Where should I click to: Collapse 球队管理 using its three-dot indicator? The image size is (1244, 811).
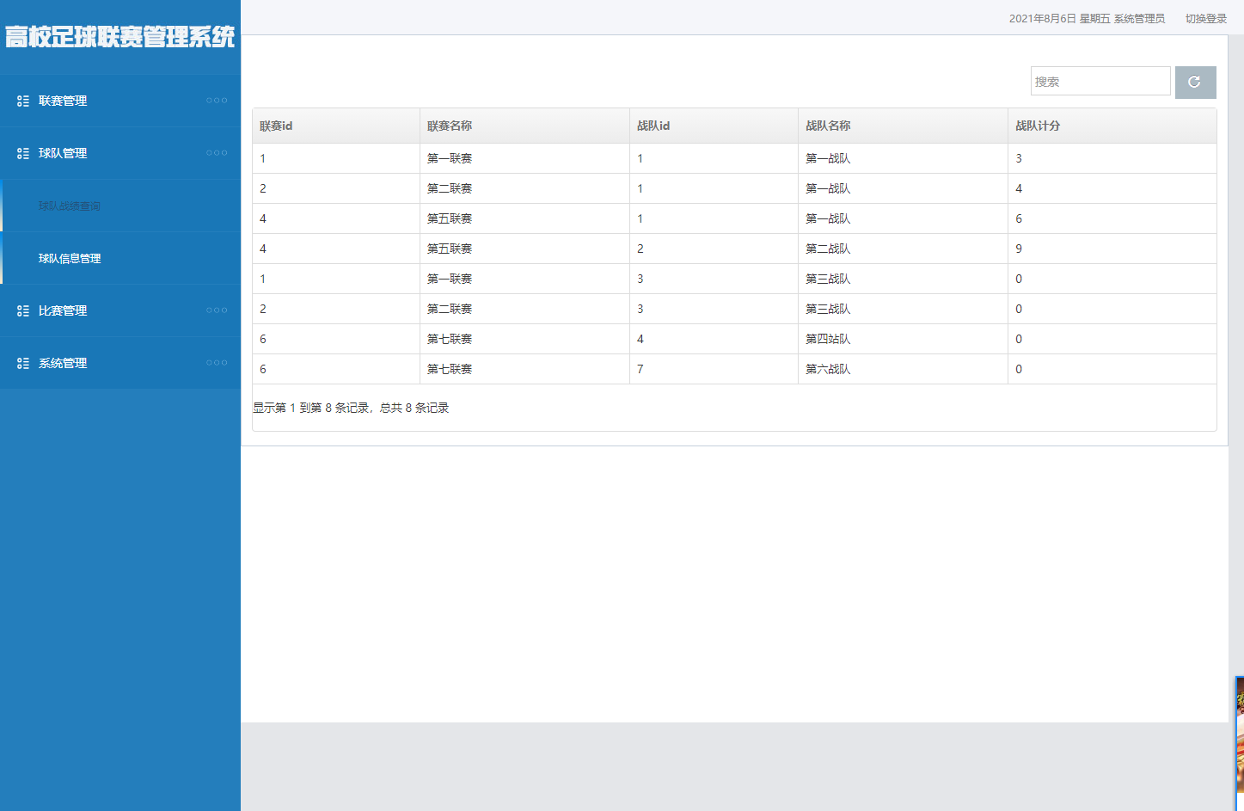coord(217,153)
